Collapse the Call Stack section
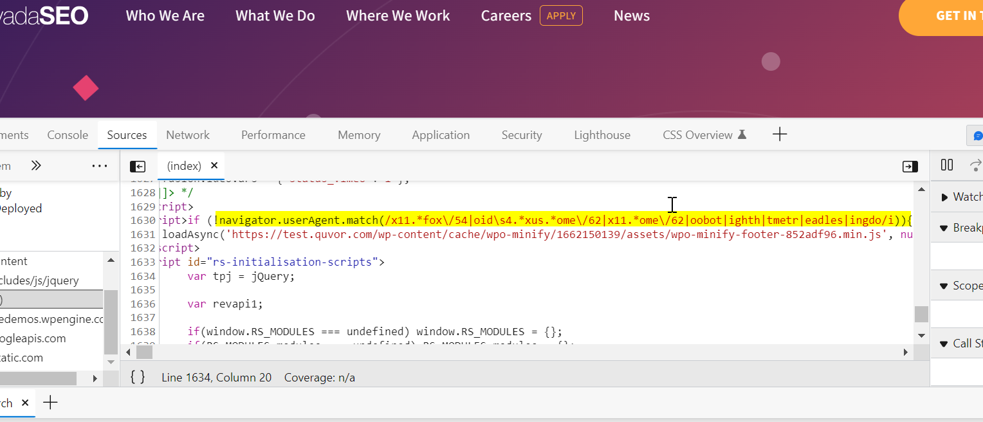This screenshot has height=422, width=983. click(x=957, y=344)
